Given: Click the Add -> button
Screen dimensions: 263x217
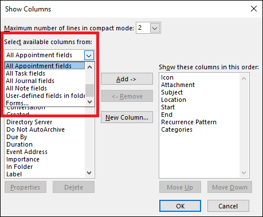Looking at the screenshot, I should coord(127,79).
